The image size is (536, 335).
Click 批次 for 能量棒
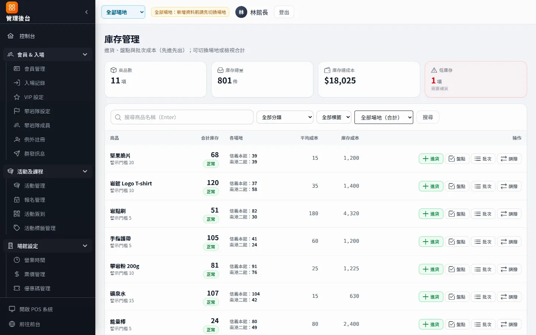pos(483,324)
